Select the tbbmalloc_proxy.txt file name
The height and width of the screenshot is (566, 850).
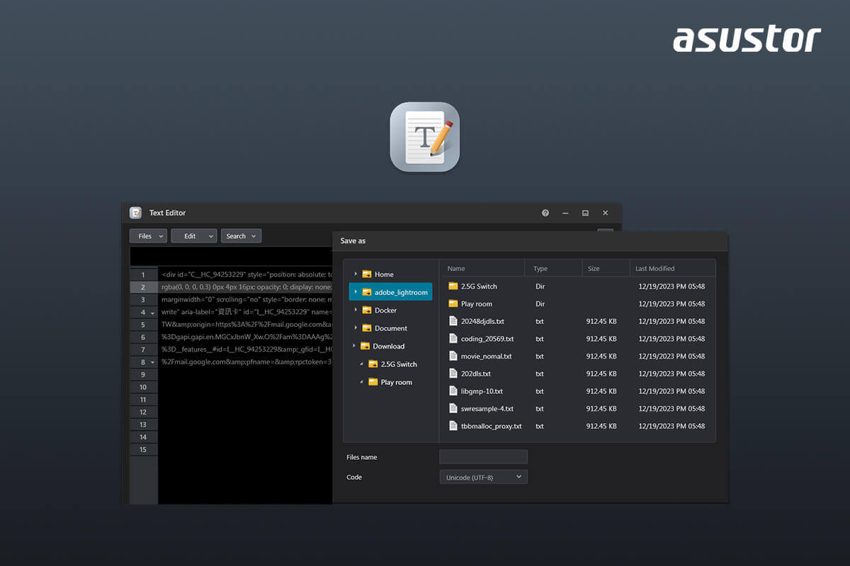point(492,427)
